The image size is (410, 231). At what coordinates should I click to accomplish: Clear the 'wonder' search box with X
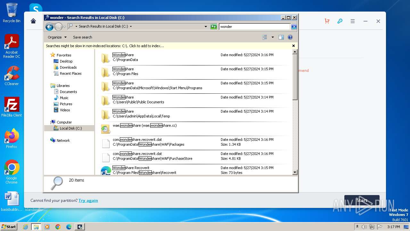click(x=294, y=27)
